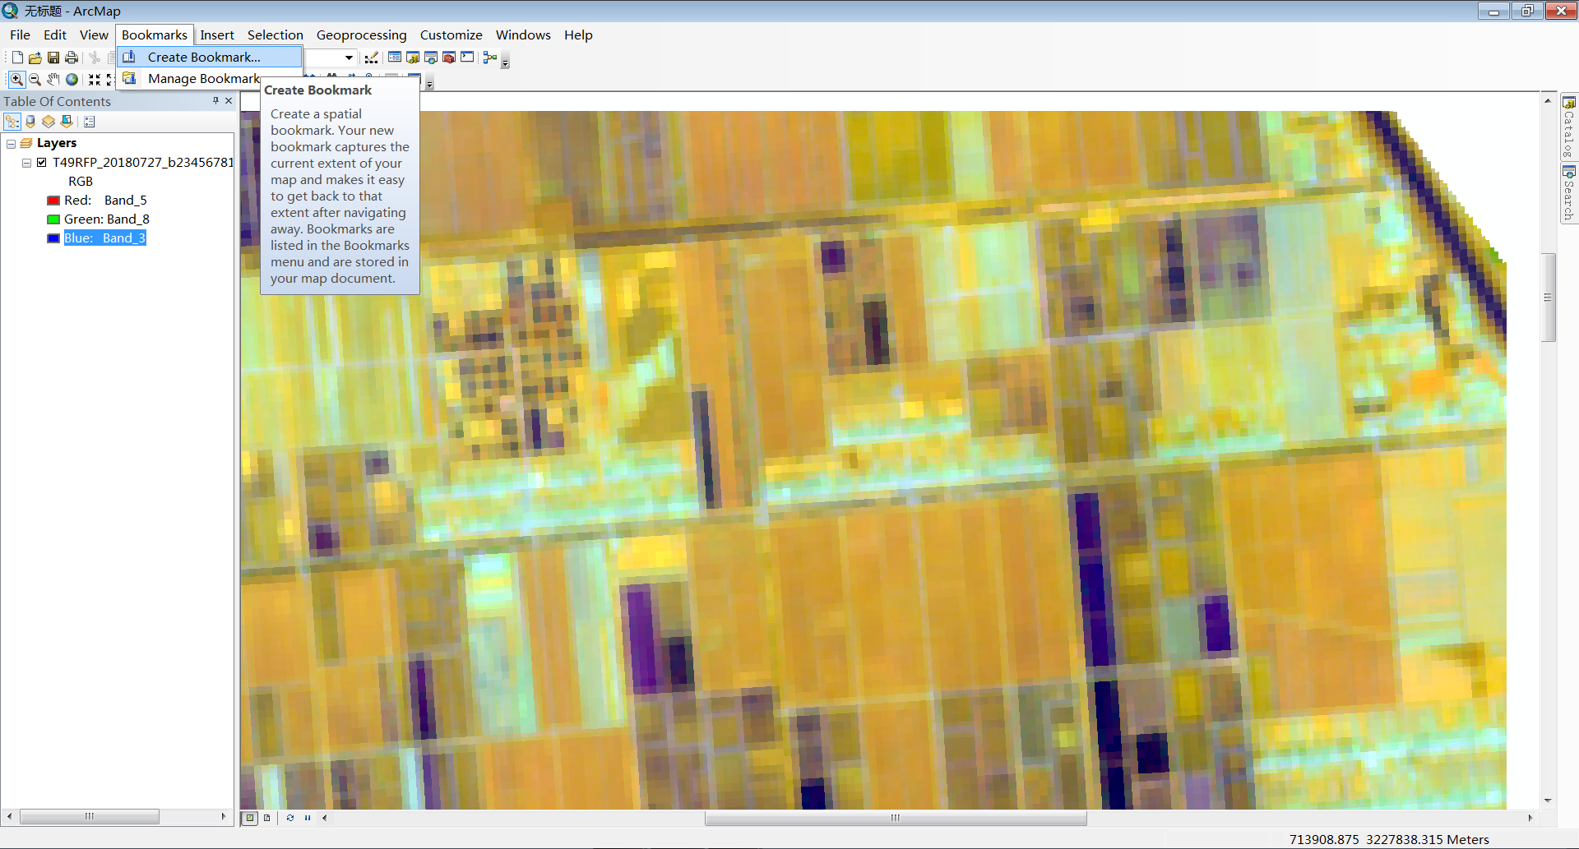Screen dimensions: 1579x849
Task: Enable the pause drawing control at map bottom
Action: click(308, 818)
